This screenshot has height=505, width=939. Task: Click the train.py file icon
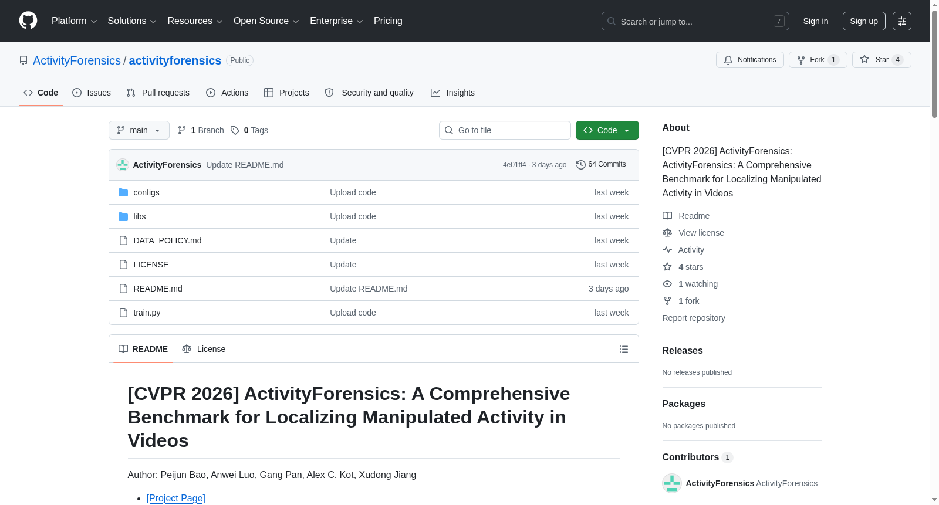(123, 313)
